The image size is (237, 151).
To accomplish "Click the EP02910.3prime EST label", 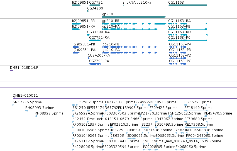I will click(124, 125).
